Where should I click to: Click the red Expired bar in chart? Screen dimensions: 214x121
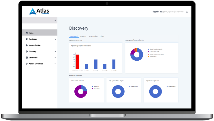(x=77, y=62)
